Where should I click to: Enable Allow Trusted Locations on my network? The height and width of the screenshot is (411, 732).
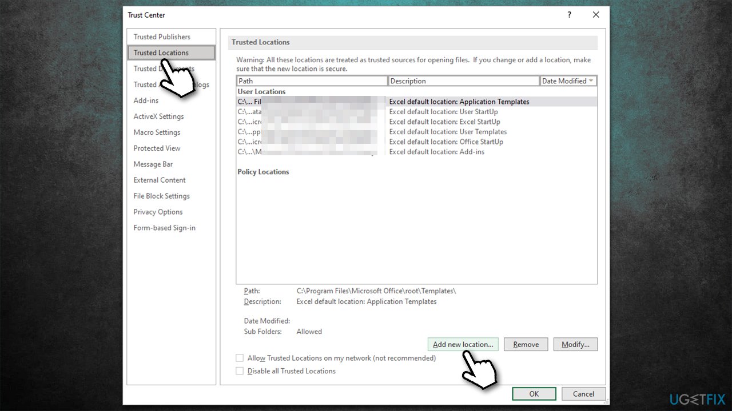pos(240,358)
